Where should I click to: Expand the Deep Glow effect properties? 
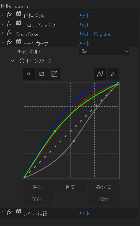pos(3,33)
